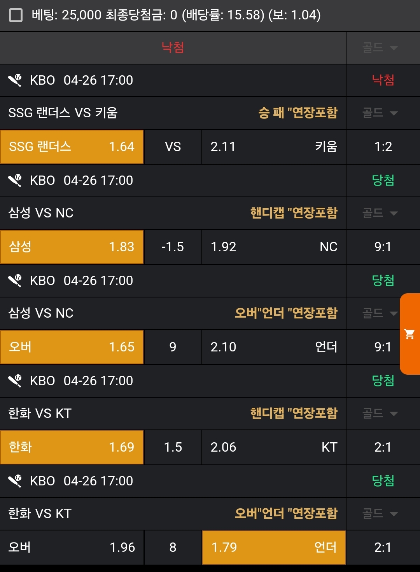The image size is (420, 572).
Task: Click the red 낙첨 header label
Action: (x=173, y=48)
